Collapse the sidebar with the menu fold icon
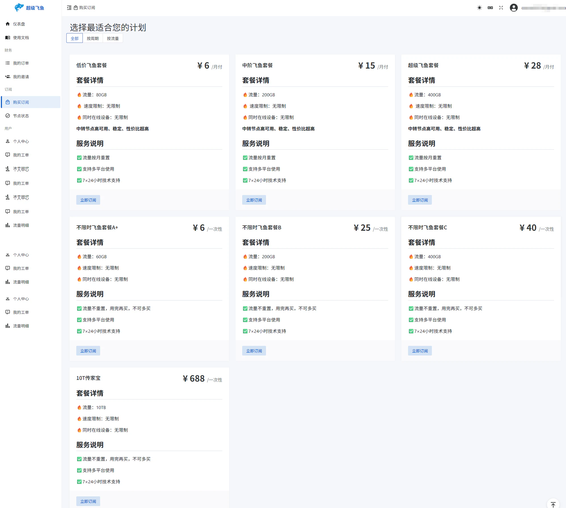566x508 pixels. (x=69, y=8)
